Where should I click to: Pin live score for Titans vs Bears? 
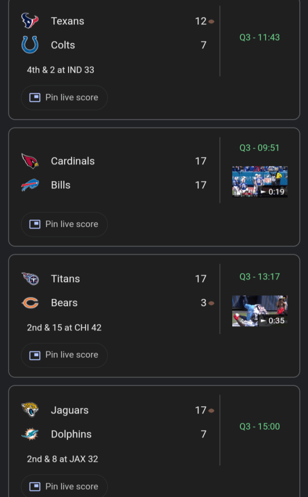pos(64,355)
